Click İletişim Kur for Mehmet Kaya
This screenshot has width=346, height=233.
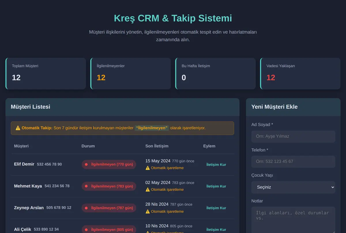point(216,186)
